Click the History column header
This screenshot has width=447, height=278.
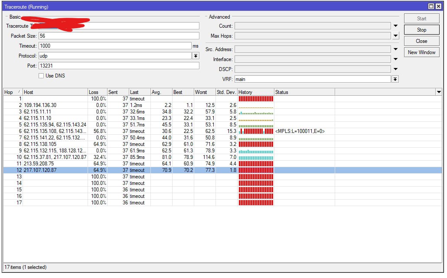point(256,92)
